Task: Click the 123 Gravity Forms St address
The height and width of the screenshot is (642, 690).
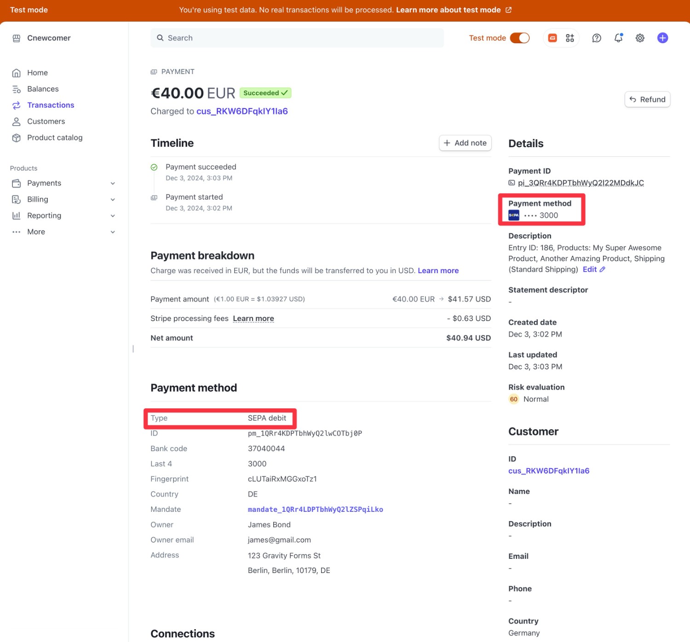Action: click(x=284, y=556)
